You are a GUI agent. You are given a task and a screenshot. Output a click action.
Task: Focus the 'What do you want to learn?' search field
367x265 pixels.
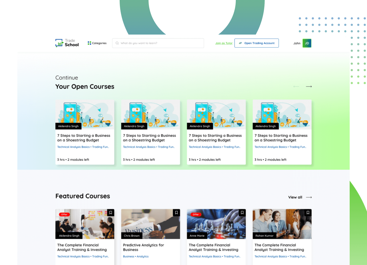(x=158, y=43)
